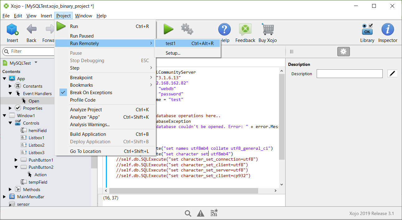Expand the MainMenuBar node
The width and height of the screenshot is (402, 220).
[4, 197]
